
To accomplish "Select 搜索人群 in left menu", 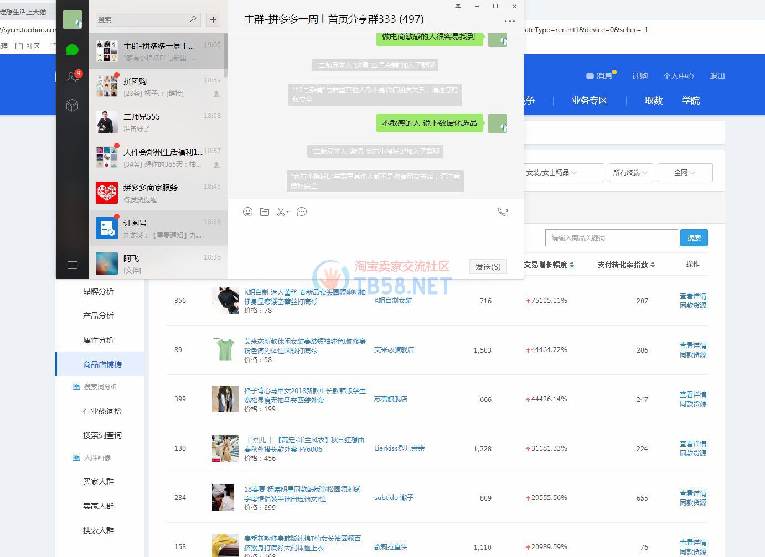I will point(99,530).
